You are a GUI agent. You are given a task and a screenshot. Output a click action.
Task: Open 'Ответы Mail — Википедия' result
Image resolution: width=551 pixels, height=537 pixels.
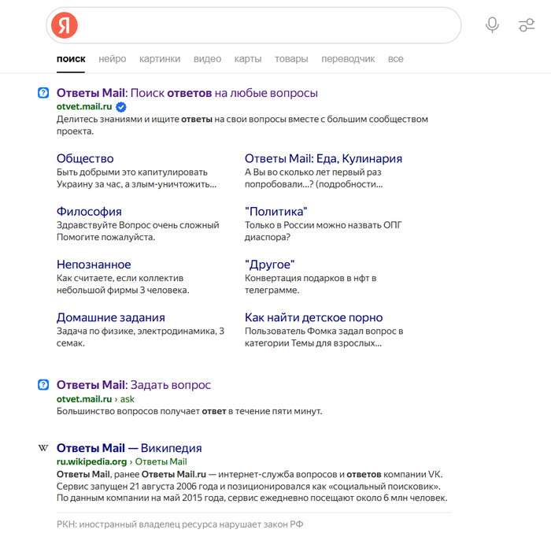coord(129,448)
